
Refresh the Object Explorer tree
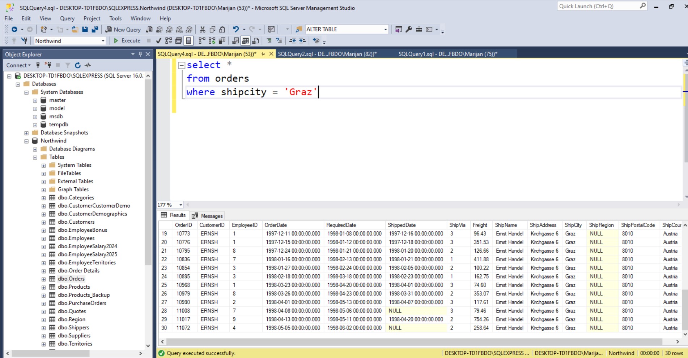tap(77, 65)
